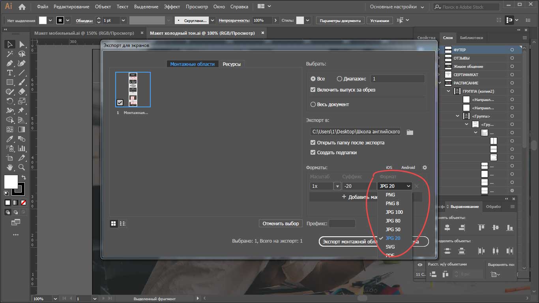
Task: Click the Отменить выбор button
Action: coord(281,224)
